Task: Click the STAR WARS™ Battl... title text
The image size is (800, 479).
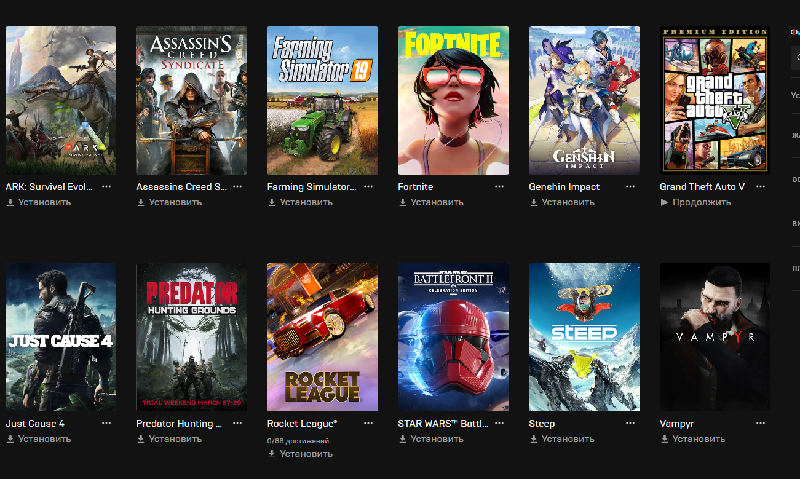Action: coord(443,423)
